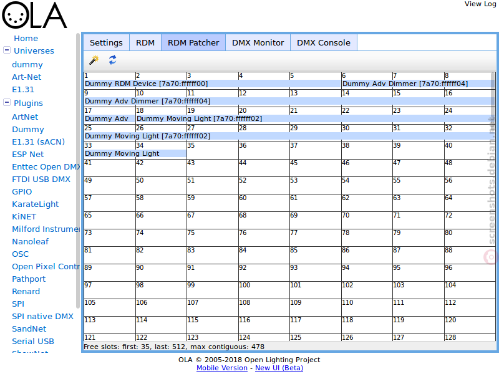Select the RDM Patcher tab
Viewport: 499px width, 374px height.
coord(193,42)
